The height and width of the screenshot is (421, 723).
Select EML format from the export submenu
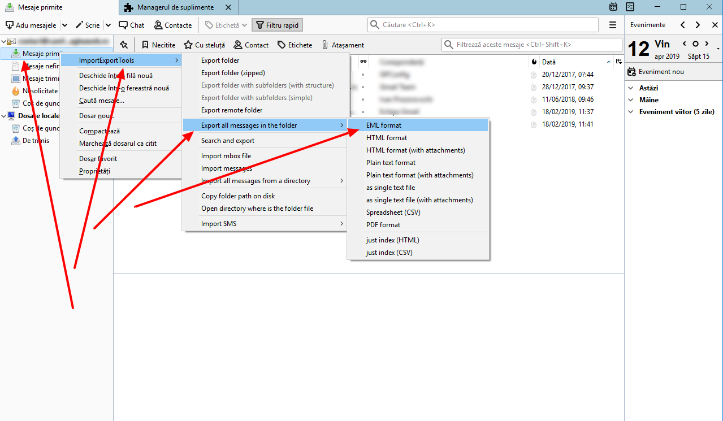pos(385,125)
